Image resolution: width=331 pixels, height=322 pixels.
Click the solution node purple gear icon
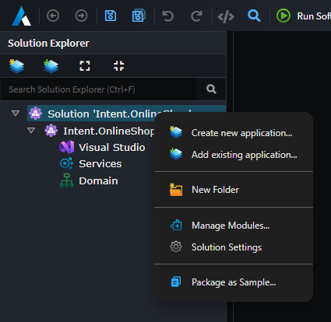pos(36,114)
